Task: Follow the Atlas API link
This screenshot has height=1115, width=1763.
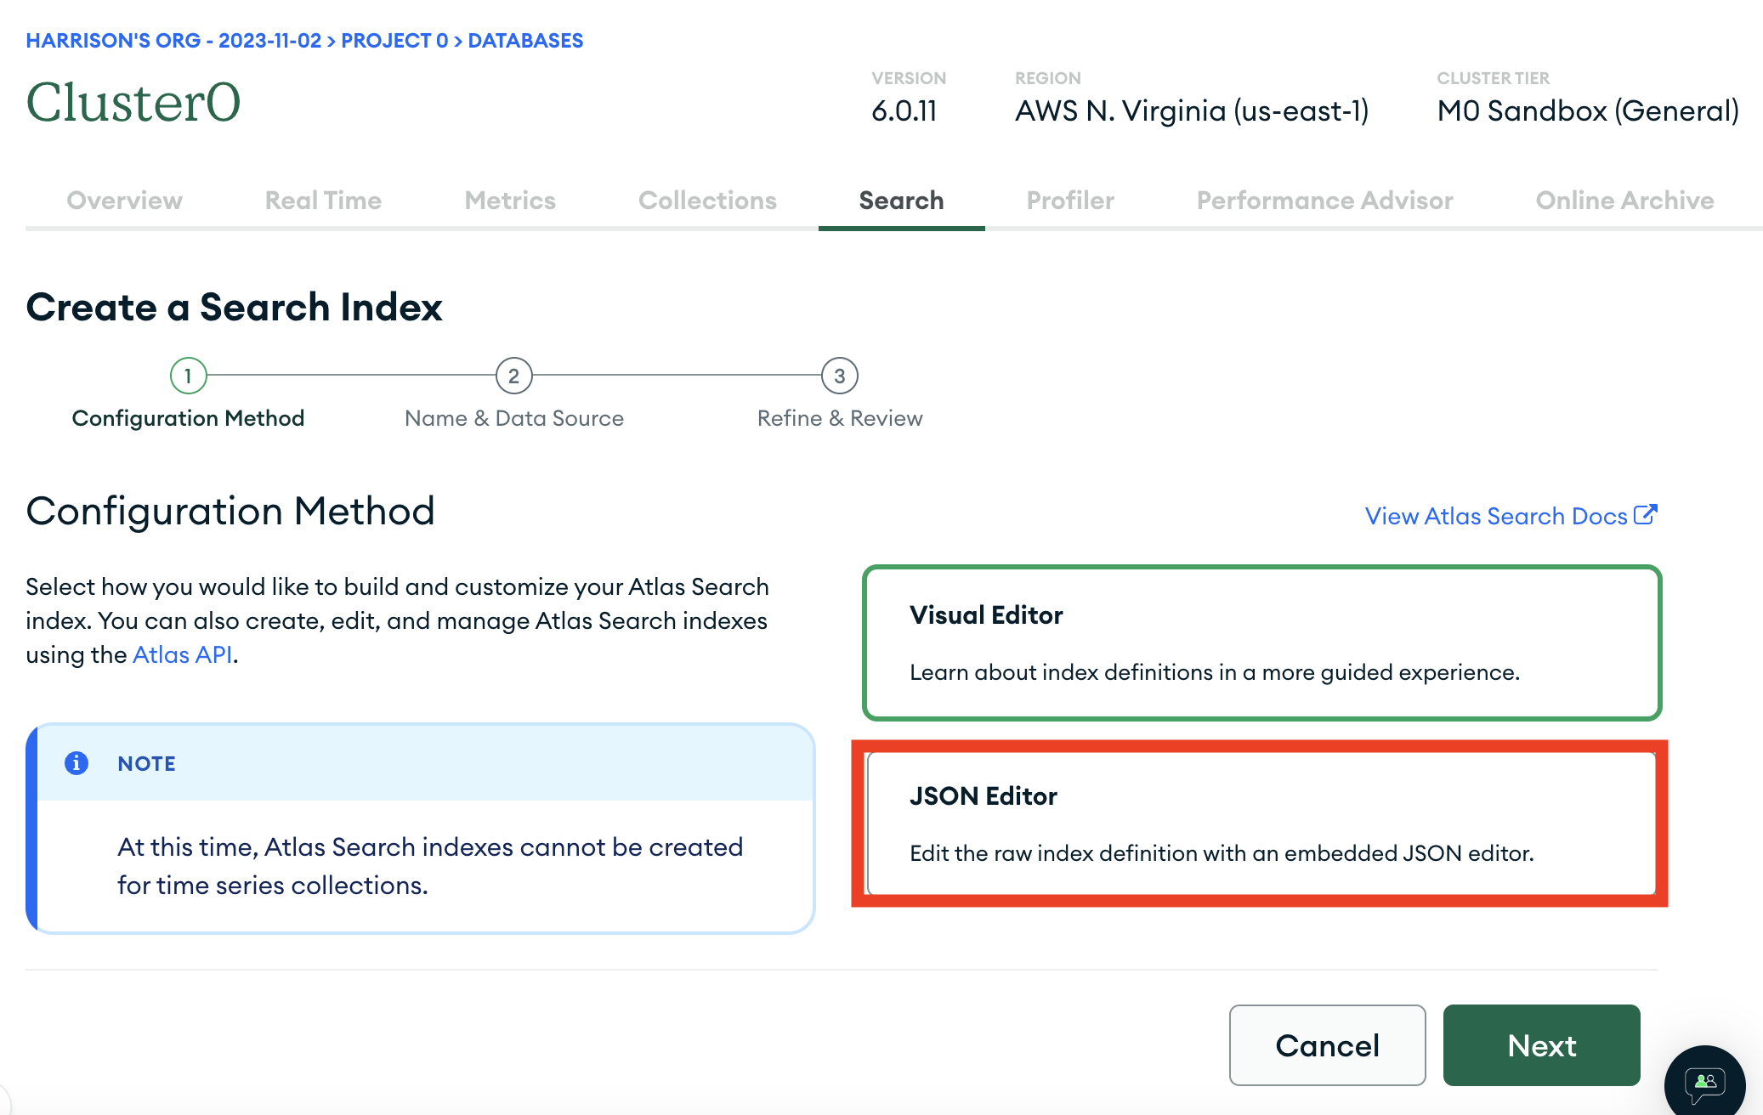Action: pyautogui.click(x=183, y=654)
